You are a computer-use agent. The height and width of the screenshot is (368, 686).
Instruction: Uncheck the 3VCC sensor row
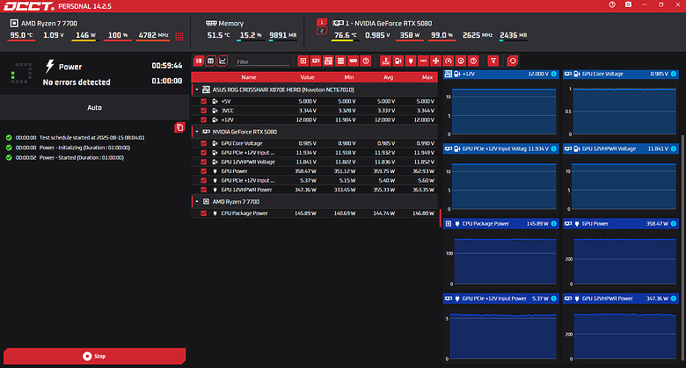[203, 111]
